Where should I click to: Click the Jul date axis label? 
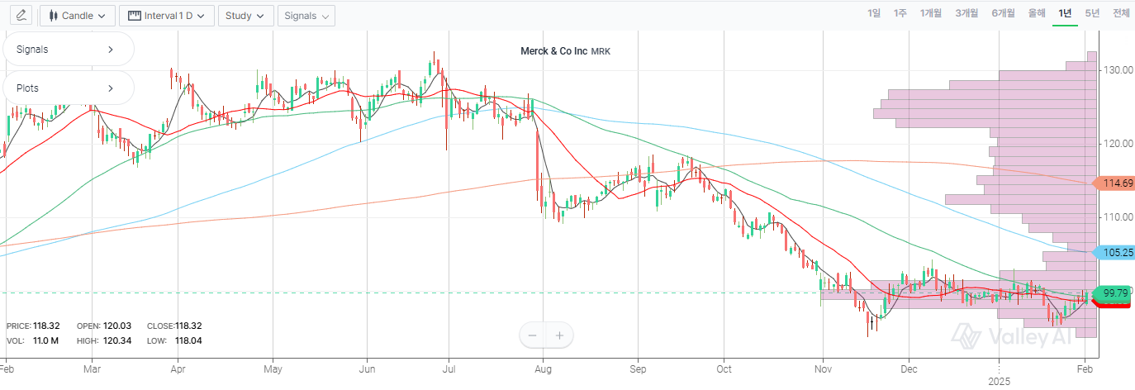(x=449, y=369)
